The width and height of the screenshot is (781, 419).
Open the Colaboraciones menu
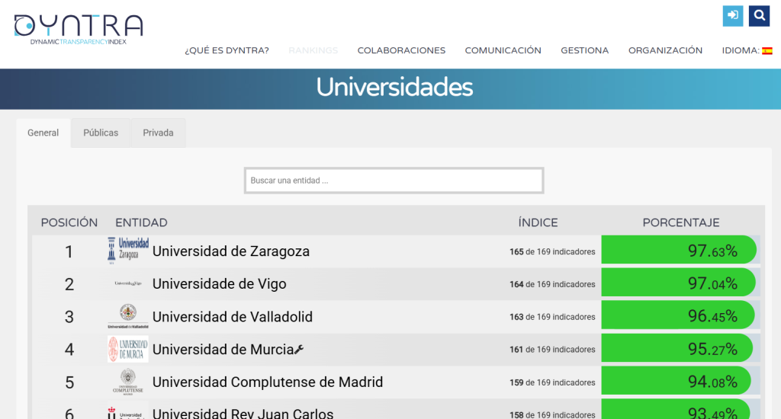(x=401, y=50)
